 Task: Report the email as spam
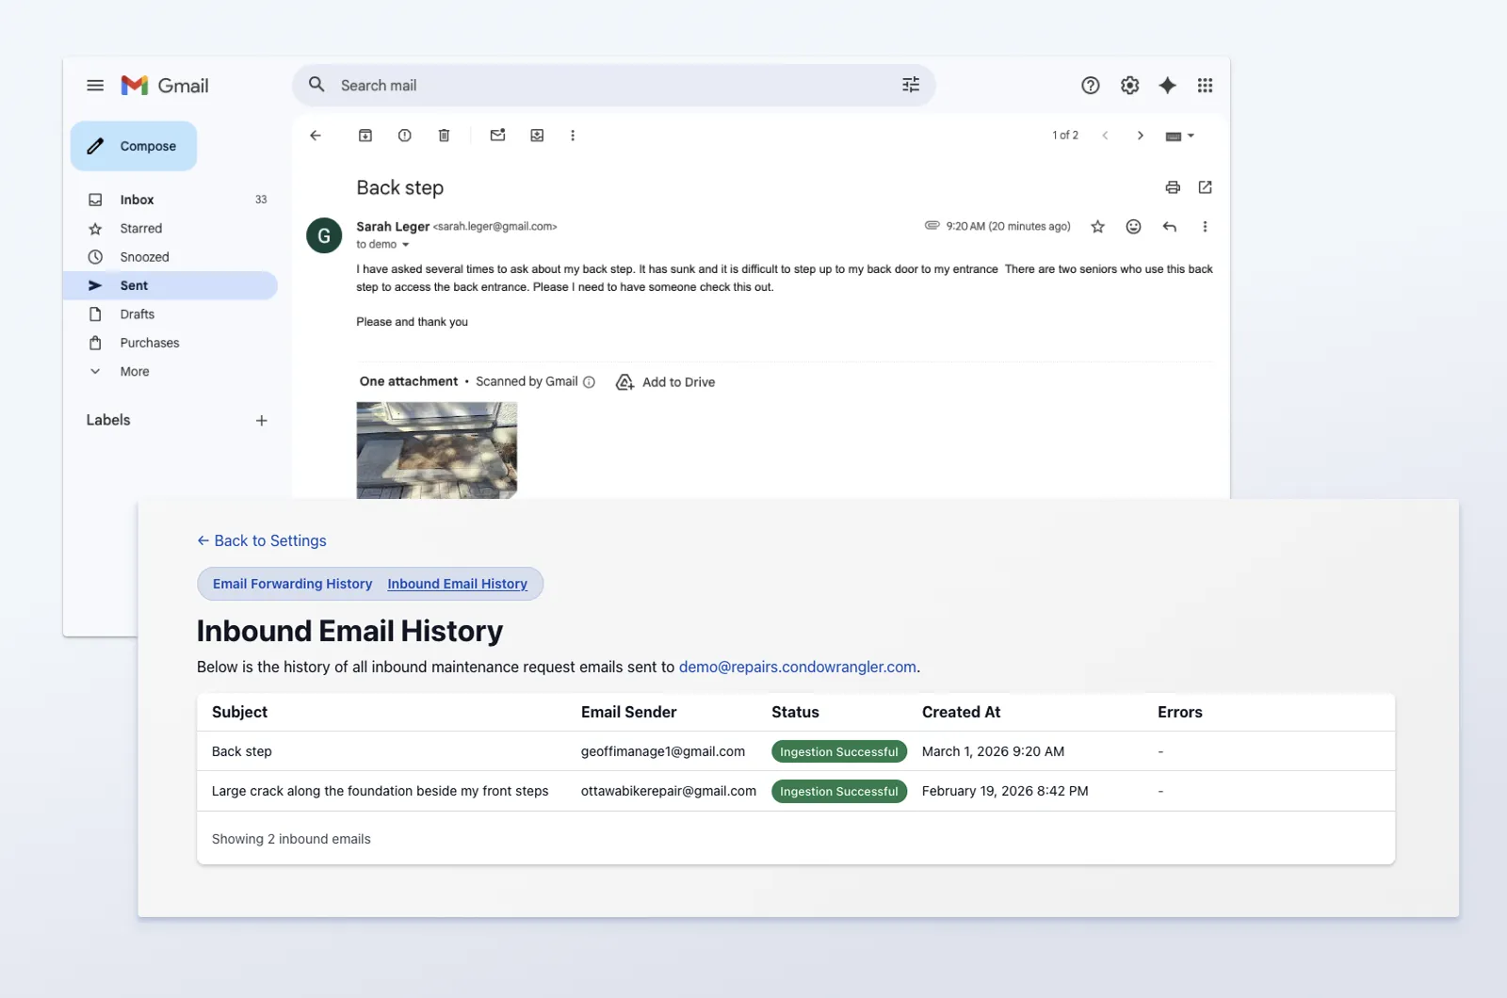(x=405, y=136)
